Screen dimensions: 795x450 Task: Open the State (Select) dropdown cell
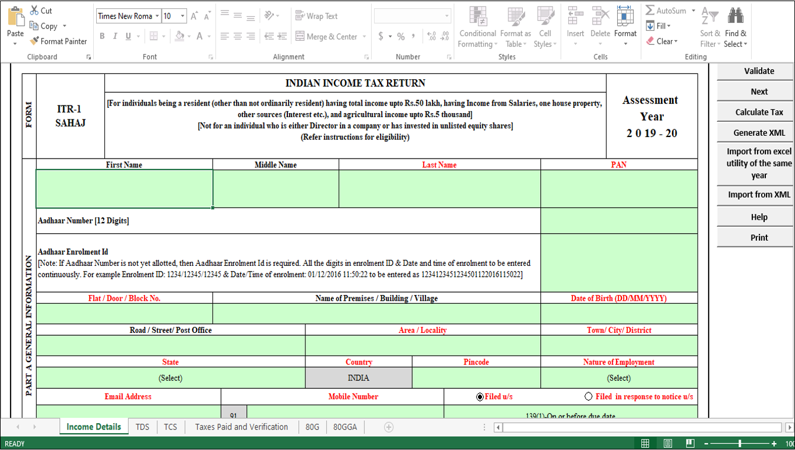point(171,378)
